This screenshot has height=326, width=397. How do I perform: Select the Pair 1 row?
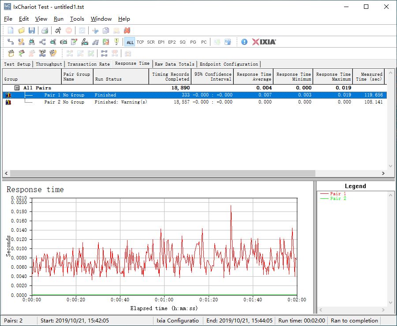pos(195,95)
